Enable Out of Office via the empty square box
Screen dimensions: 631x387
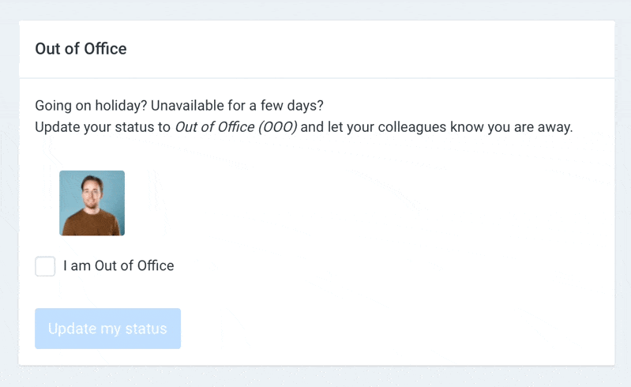point(45,266)
